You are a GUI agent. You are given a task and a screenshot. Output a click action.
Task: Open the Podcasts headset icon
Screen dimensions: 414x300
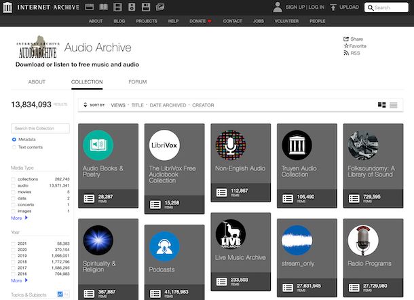point(164,246)
